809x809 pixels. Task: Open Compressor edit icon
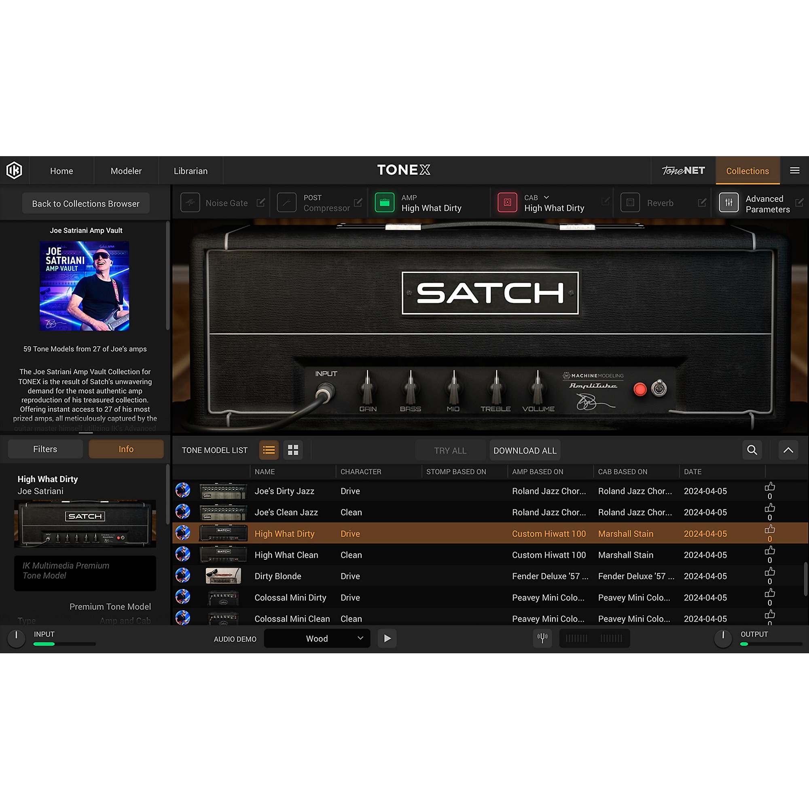358,203
